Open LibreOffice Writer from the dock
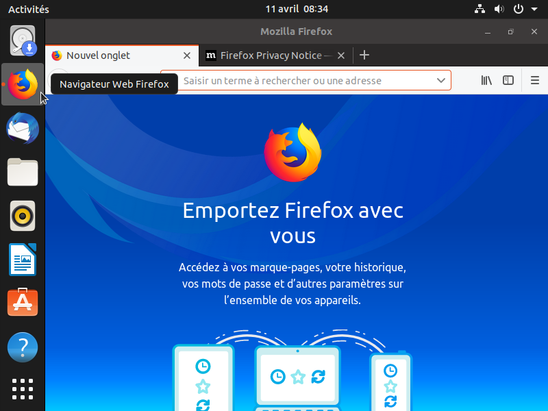The height and width of the screenshot is (411, 548). pos(23,260)
